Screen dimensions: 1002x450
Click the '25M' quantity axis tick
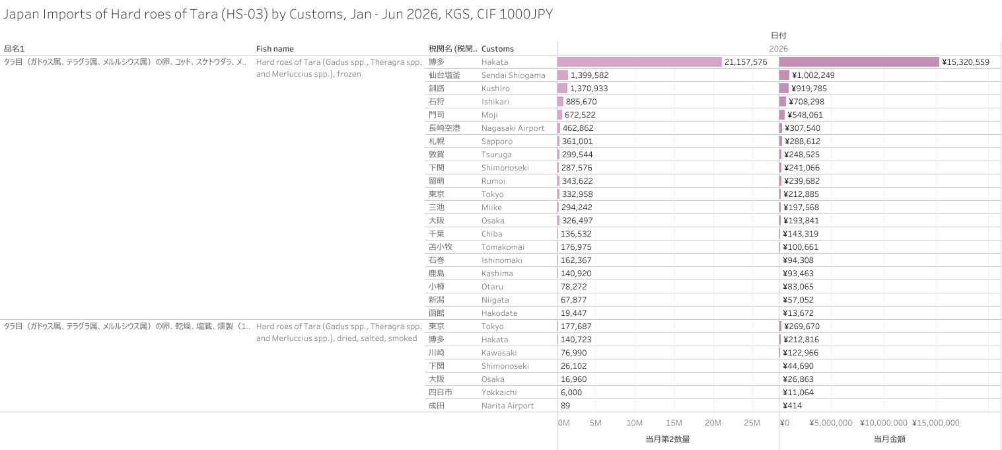(752, 423)
